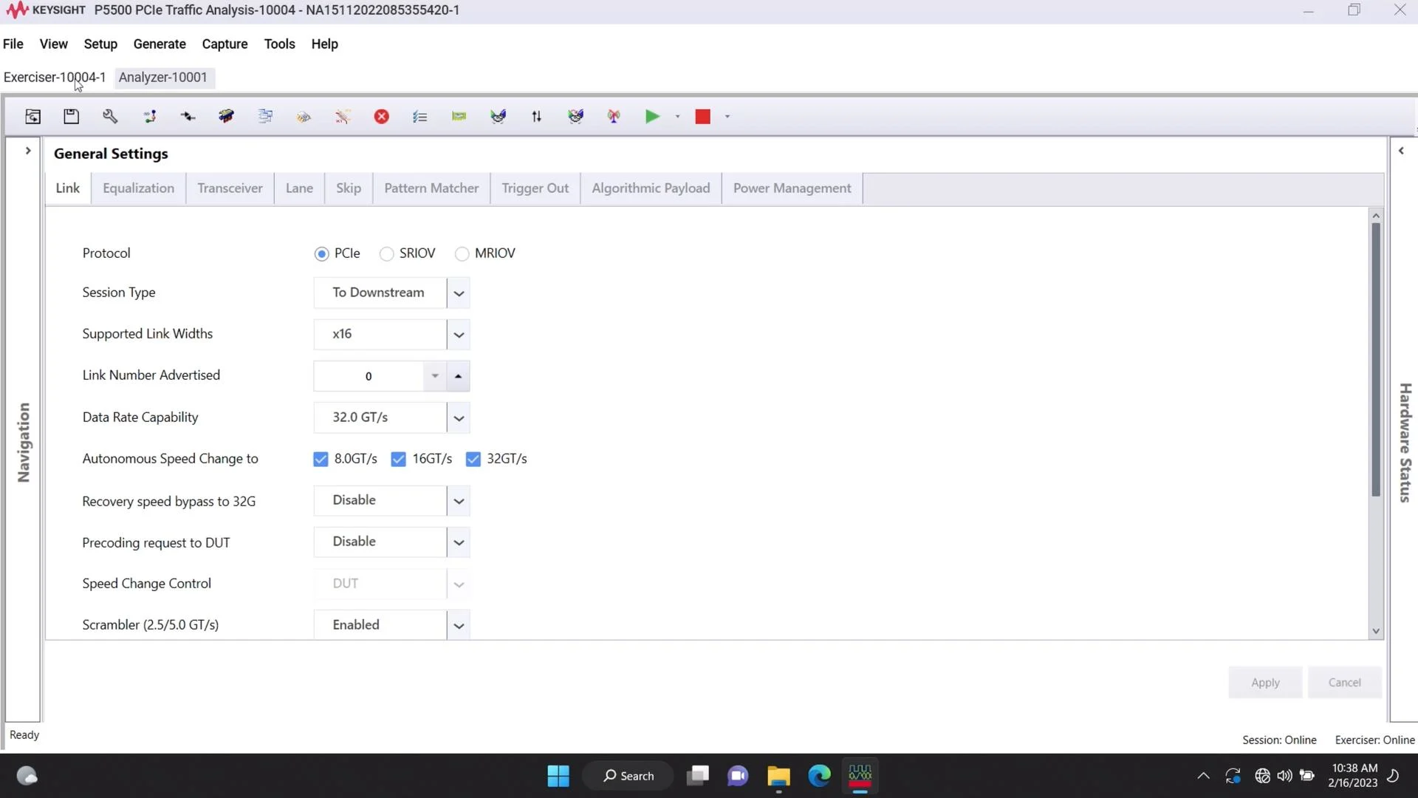Click the green card toolbar icon
The image size is (1418, 798).
pos(459,116)
